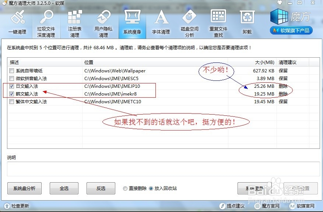Click the 系统瘦身 action button
Image resolution: width=323 pixels, height=212 pixels.
tap(254, 188)
